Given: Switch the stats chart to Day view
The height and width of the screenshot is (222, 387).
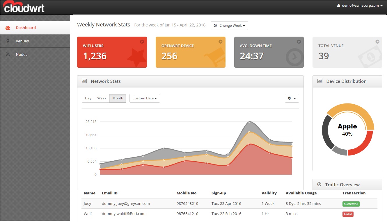Looking at the screenshot, I should 88,98.
